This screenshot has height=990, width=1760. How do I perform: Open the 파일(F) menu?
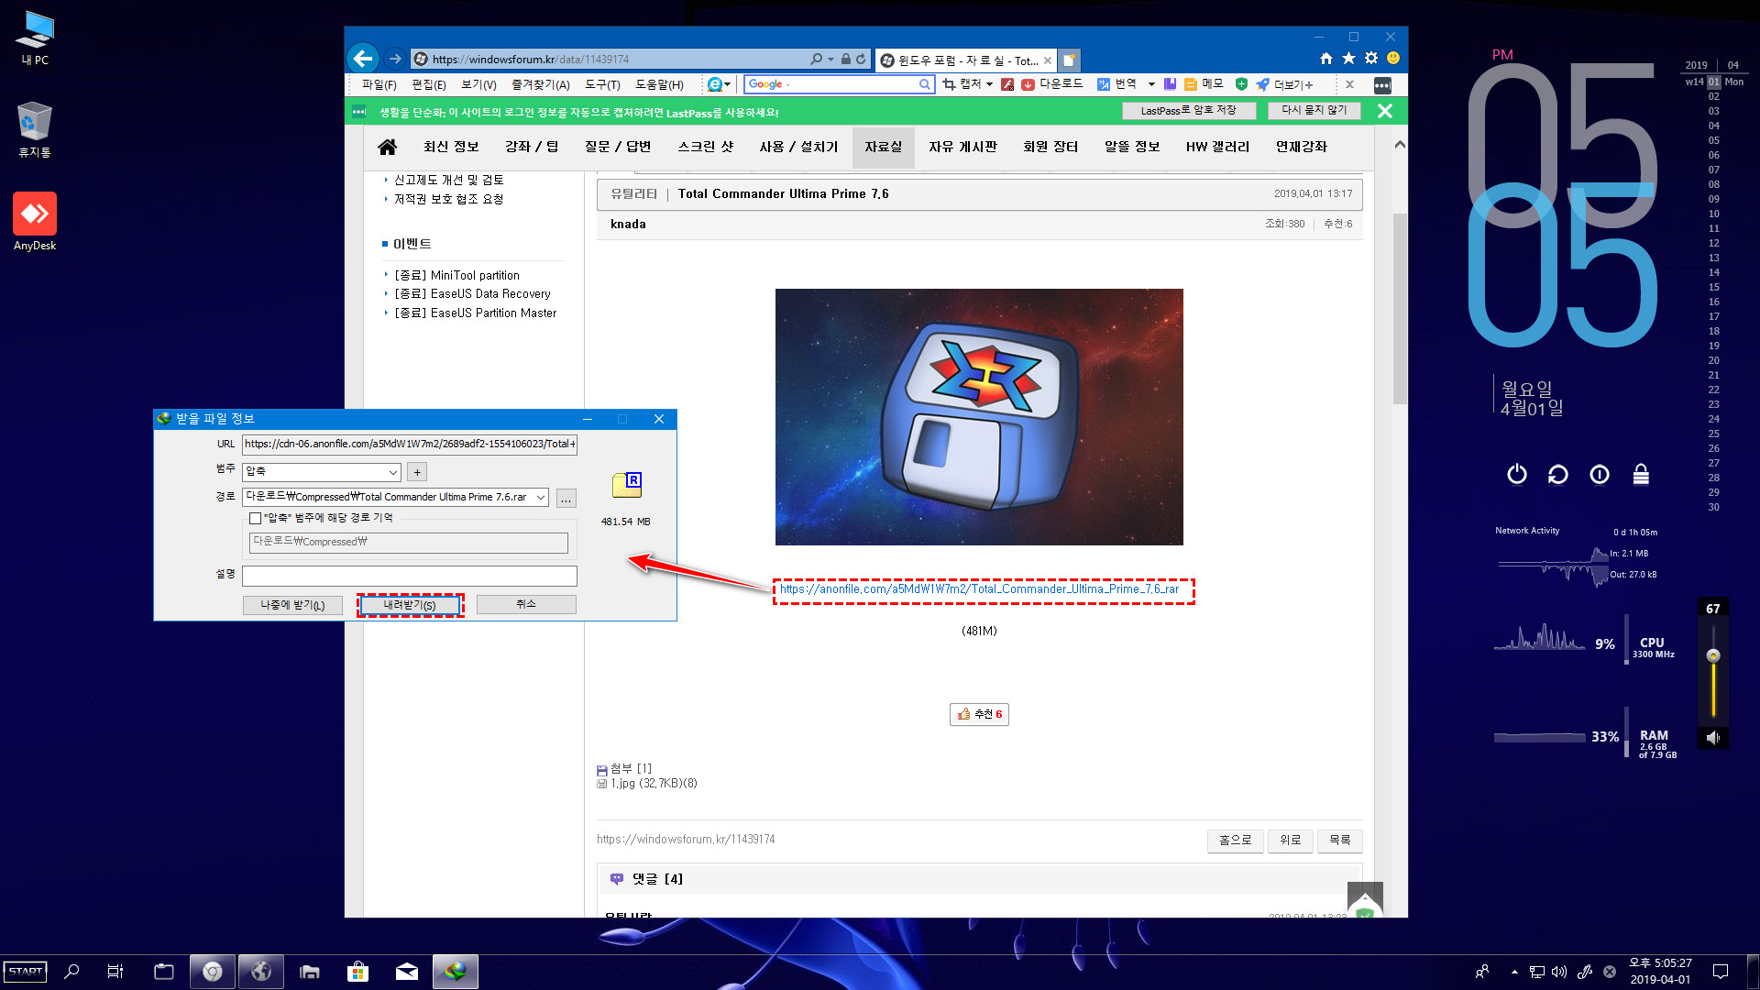tap(379, 84)
